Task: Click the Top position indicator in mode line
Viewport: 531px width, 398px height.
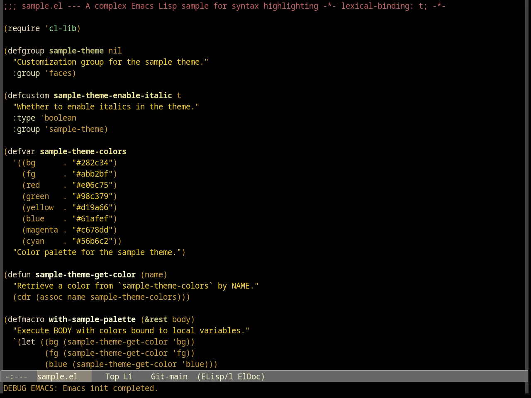Action: pos(112,376)
